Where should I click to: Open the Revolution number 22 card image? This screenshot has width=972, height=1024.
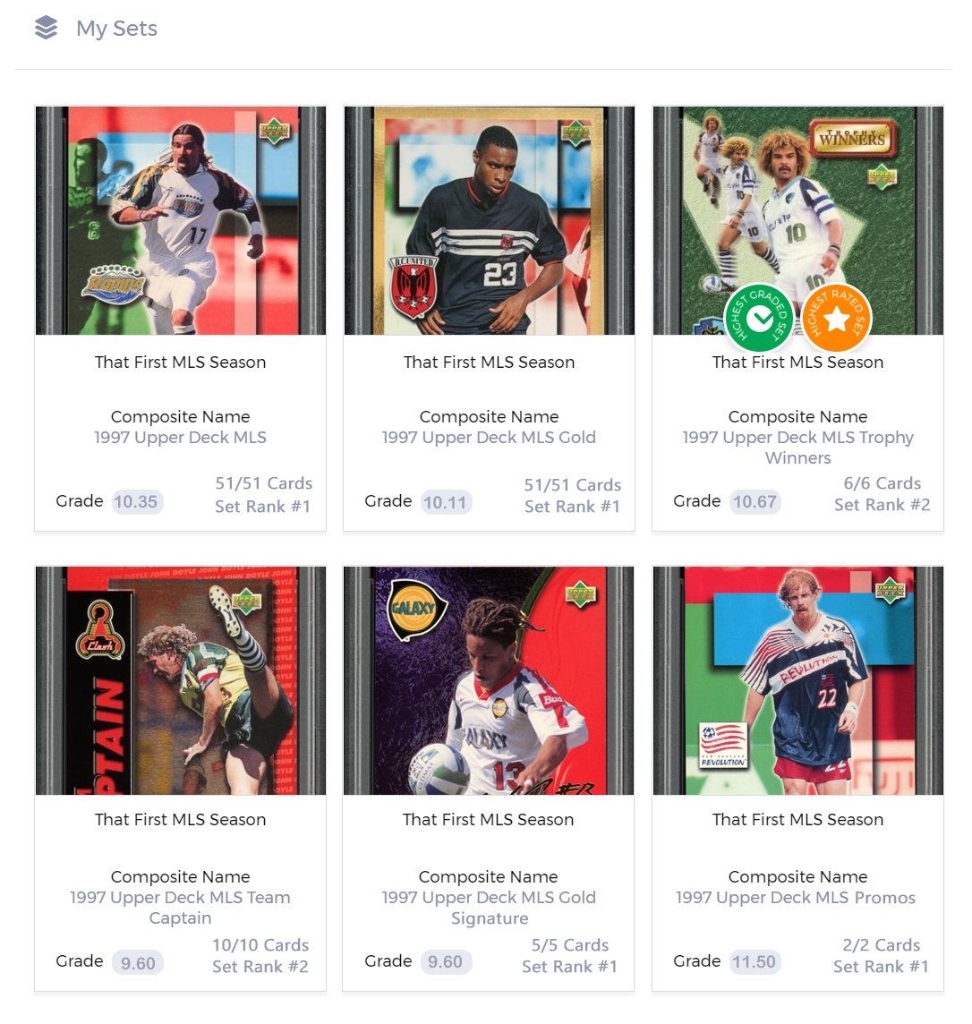tap(797, 680)
